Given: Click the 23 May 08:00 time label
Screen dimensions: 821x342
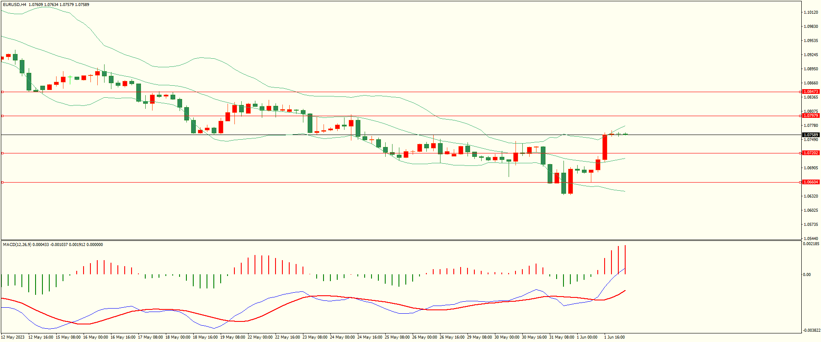Looking at the screenshot, I should (315, 337).
